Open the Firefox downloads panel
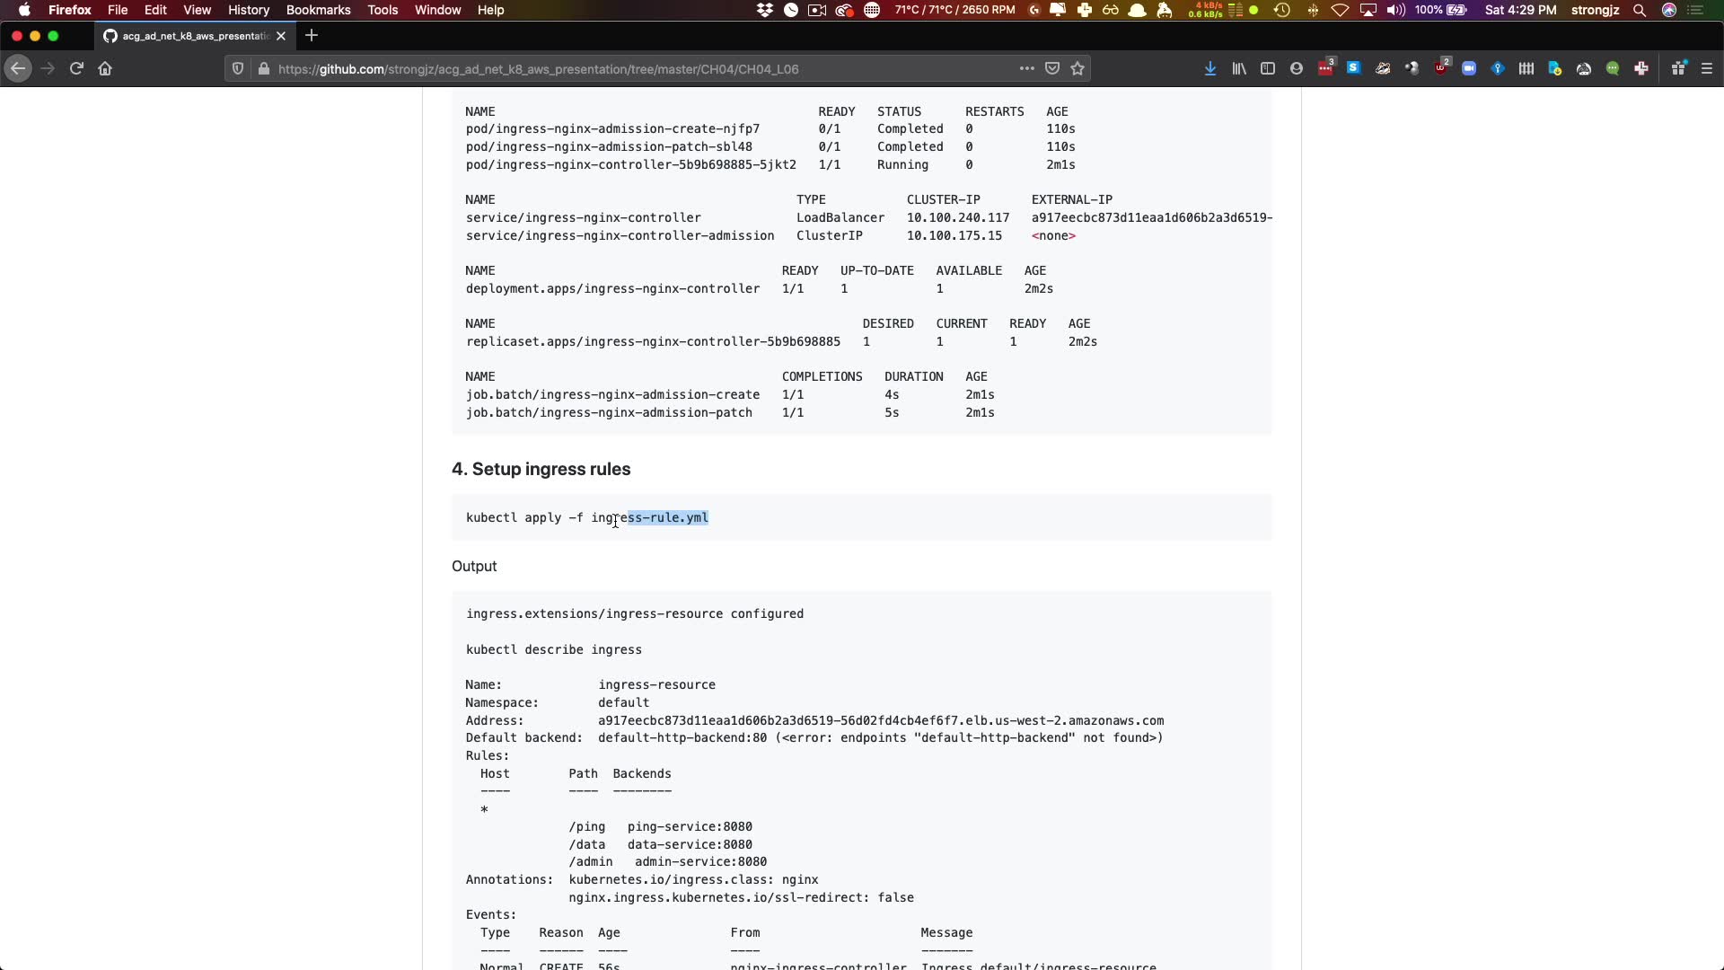Image resolution: width=1724 pixels, height=970 pixels. [1210, 68]
